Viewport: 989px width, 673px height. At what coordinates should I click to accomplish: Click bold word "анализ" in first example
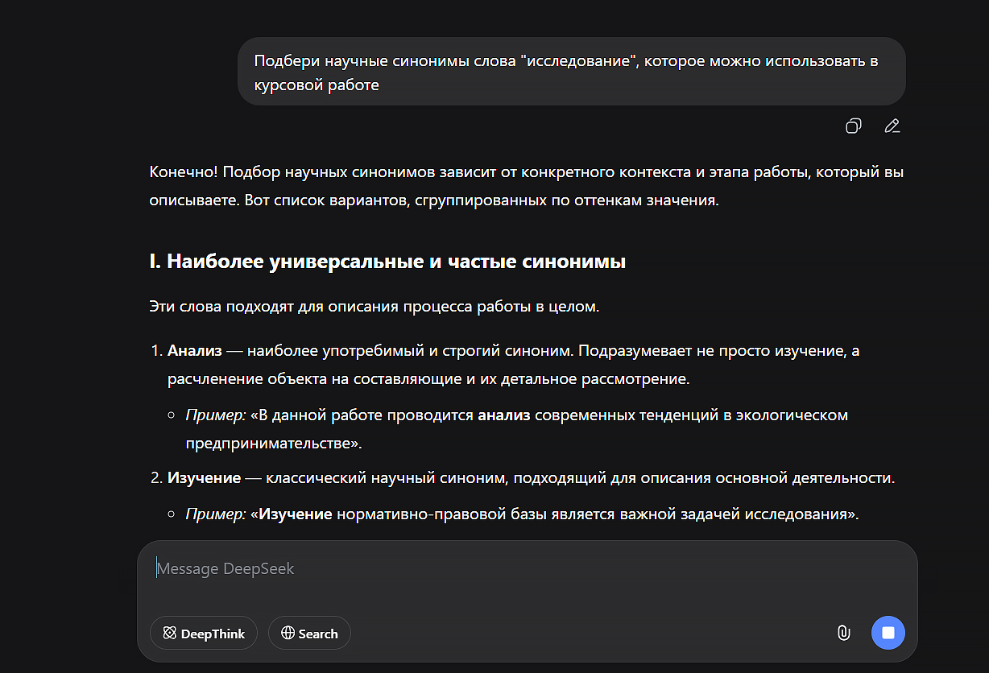pos(504,415)
